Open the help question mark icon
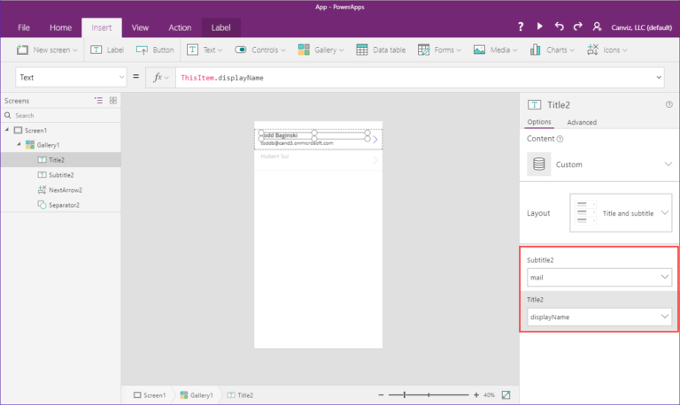This screenshot has height=405, width=680. (521, 27)
